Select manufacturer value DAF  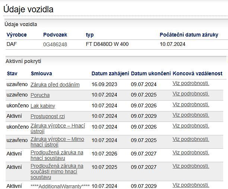pos(12,44)
